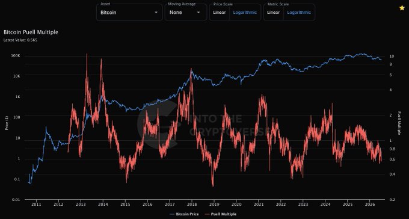This screenshot has height=219, width=409.
Task: Click the Latest Value: 0.565 text
Action: (x=20, y=40)
